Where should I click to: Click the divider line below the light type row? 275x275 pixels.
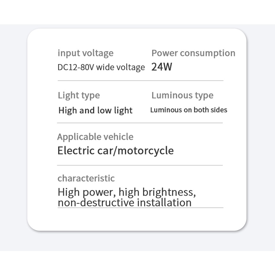pos(140,123)
